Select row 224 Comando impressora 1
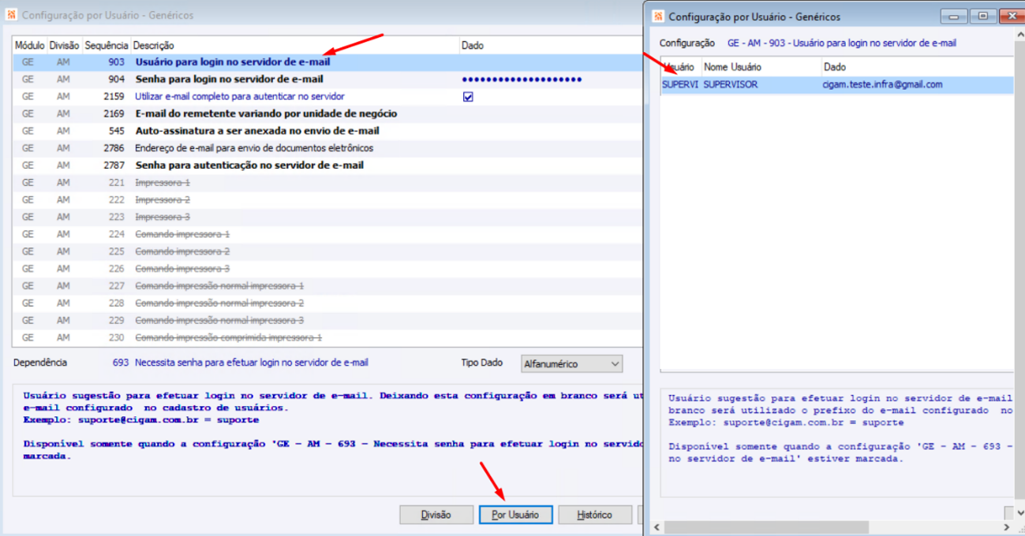 coord(328,234)
